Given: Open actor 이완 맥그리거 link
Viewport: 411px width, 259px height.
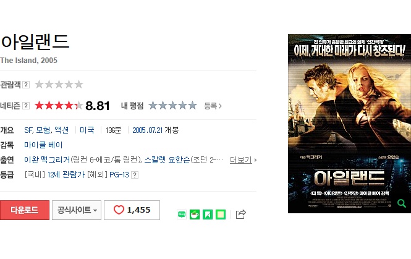Looking at the screenshot, I should [47, 159].
